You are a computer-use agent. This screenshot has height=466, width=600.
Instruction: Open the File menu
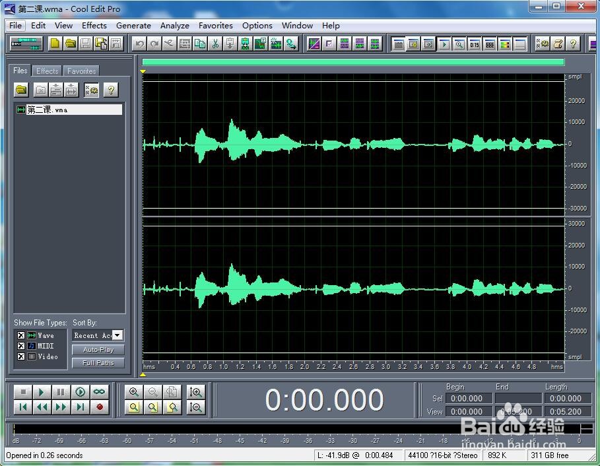[x=15, y=26]
